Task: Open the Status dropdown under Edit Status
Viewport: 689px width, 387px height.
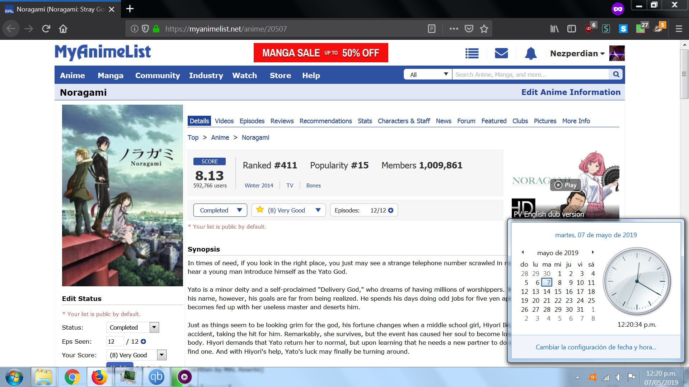Action: tap(132, 328)
